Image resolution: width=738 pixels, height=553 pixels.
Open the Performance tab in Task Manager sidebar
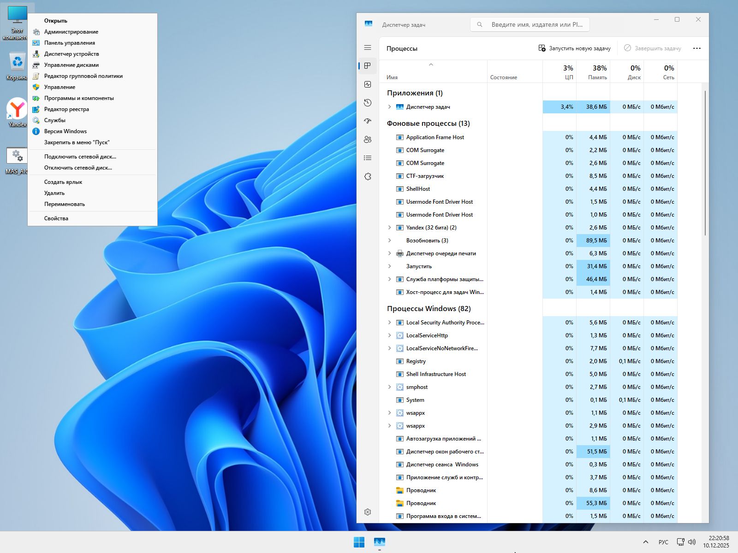pyautogui.click(x=368, y=84)
